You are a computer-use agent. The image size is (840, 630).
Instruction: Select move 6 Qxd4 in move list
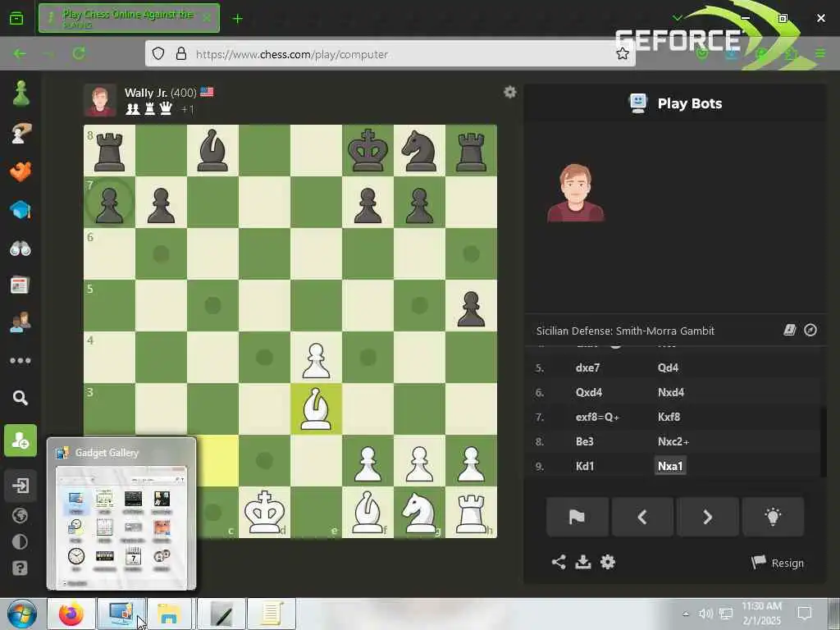point(589,392)
